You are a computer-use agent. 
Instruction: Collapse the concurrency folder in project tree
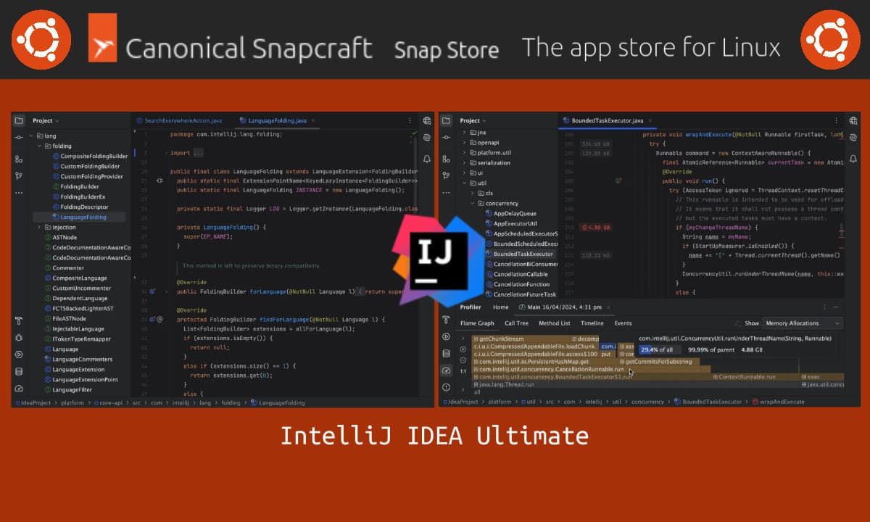[x=473, y=204]
